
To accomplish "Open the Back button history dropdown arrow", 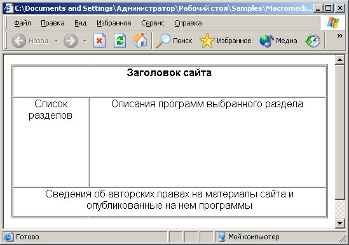I will pos(57,41).
